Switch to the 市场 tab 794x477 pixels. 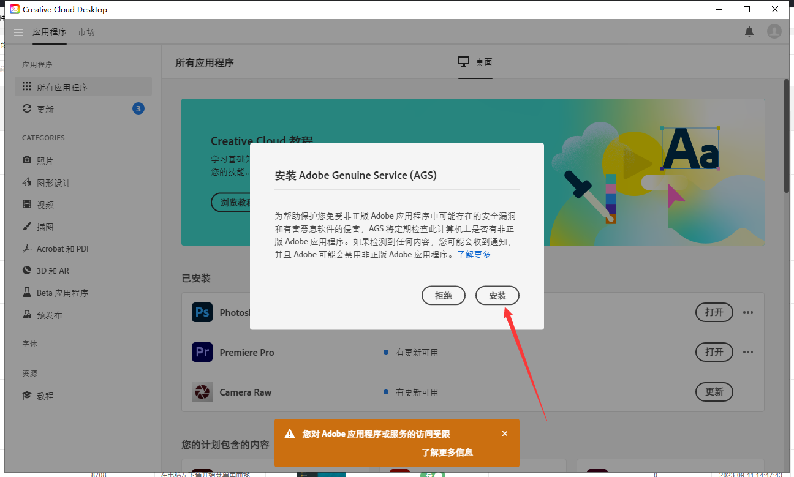(x=86, y=32)
